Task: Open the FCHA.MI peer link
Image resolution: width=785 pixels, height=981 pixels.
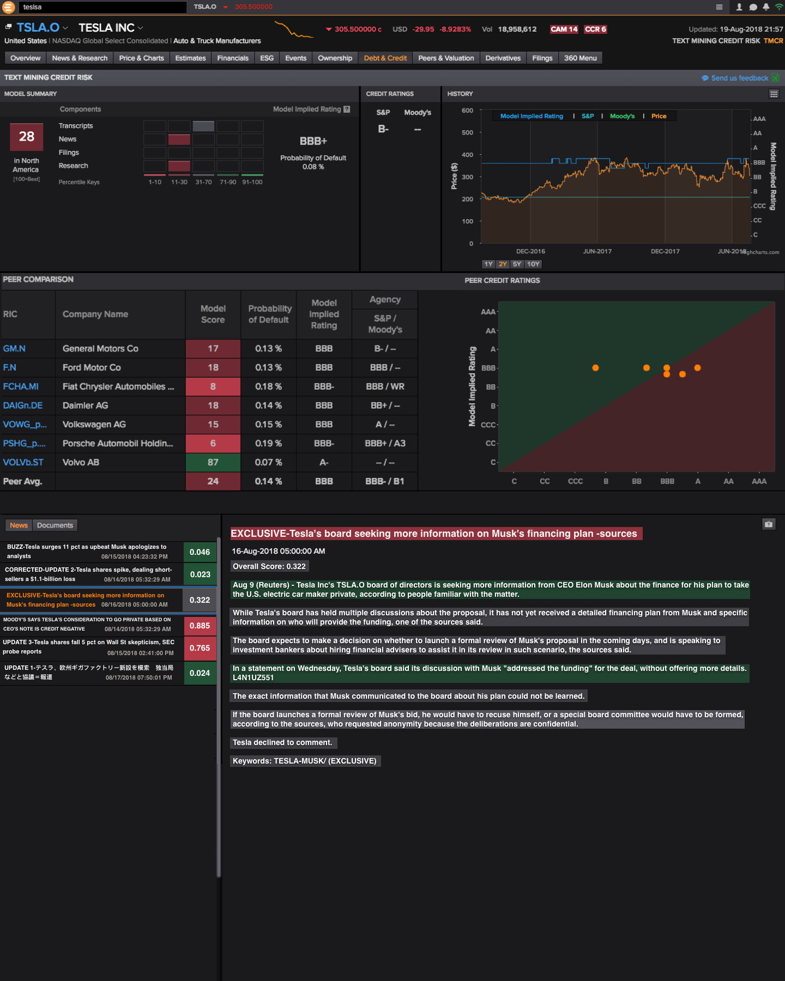Action: coord(21,387)
